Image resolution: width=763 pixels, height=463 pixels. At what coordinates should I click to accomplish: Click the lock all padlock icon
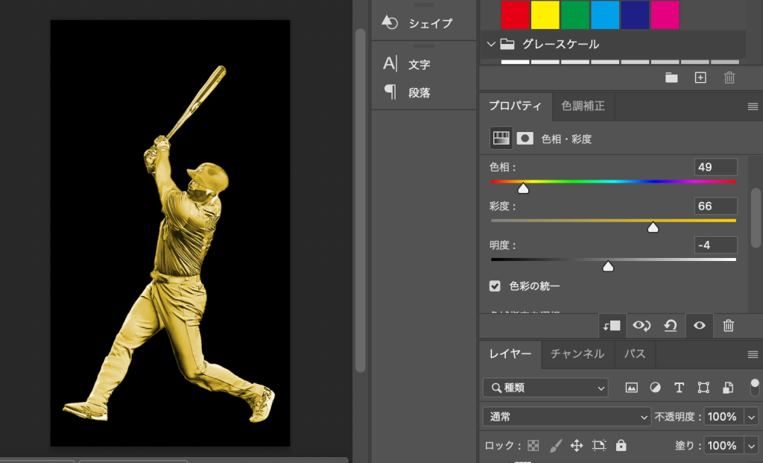coord(621,446)
